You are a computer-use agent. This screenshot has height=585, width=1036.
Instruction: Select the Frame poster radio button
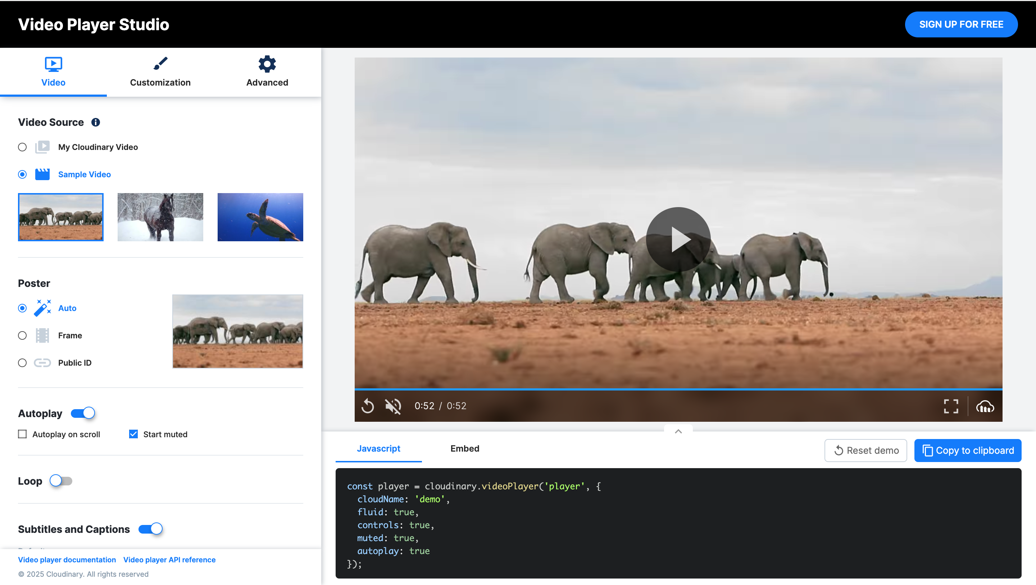click(x=23, y=335)
